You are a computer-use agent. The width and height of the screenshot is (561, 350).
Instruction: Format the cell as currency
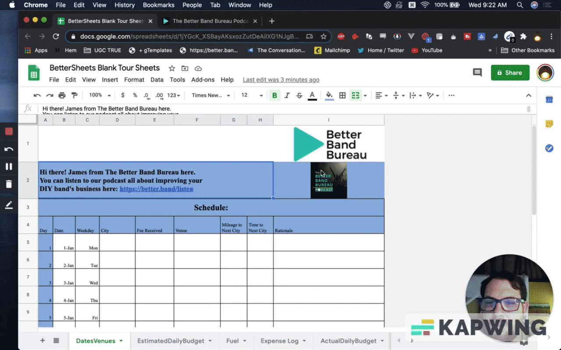(123, 95)
